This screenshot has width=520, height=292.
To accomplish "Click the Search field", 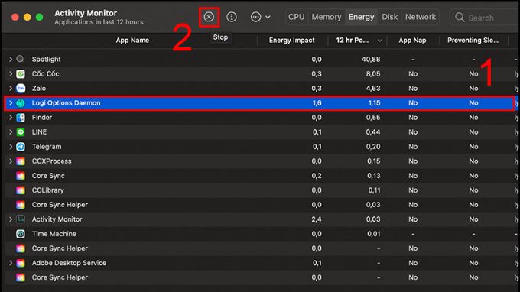I will (x=485, y=18).
